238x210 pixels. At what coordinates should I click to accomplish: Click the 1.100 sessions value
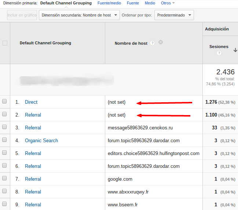(211, 115)
